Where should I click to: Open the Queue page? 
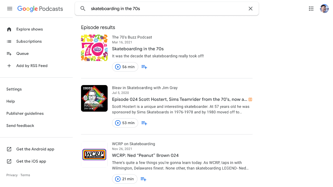tap(22, 53)
